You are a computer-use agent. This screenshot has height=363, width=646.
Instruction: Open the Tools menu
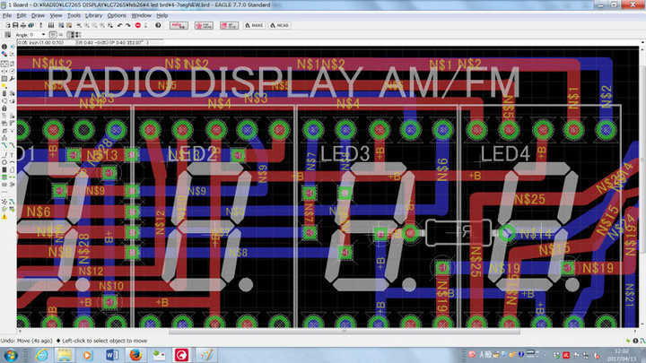[74, 15]
